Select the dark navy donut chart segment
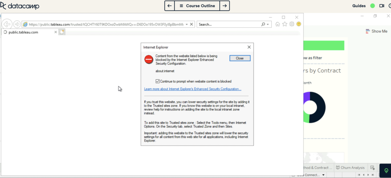391x178 pixels. click(x=320, y=108)
